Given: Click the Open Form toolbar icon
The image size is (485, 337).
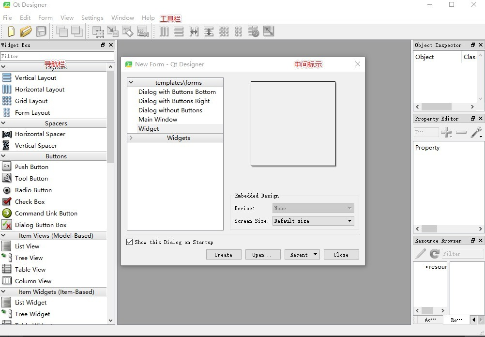Looking at the screenshot, I should 26,31.
